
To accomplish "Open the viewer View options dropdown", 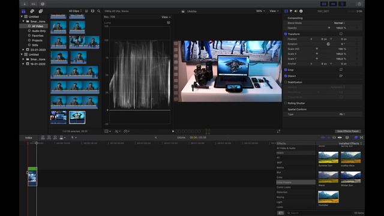I will pos(274,11).
